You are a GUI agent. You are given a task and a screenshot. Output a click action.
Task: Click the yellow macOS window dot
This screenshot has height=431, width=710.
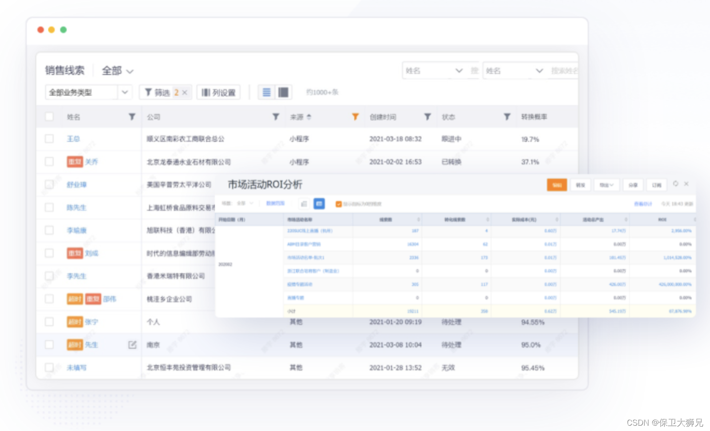(x=52, y=30)
